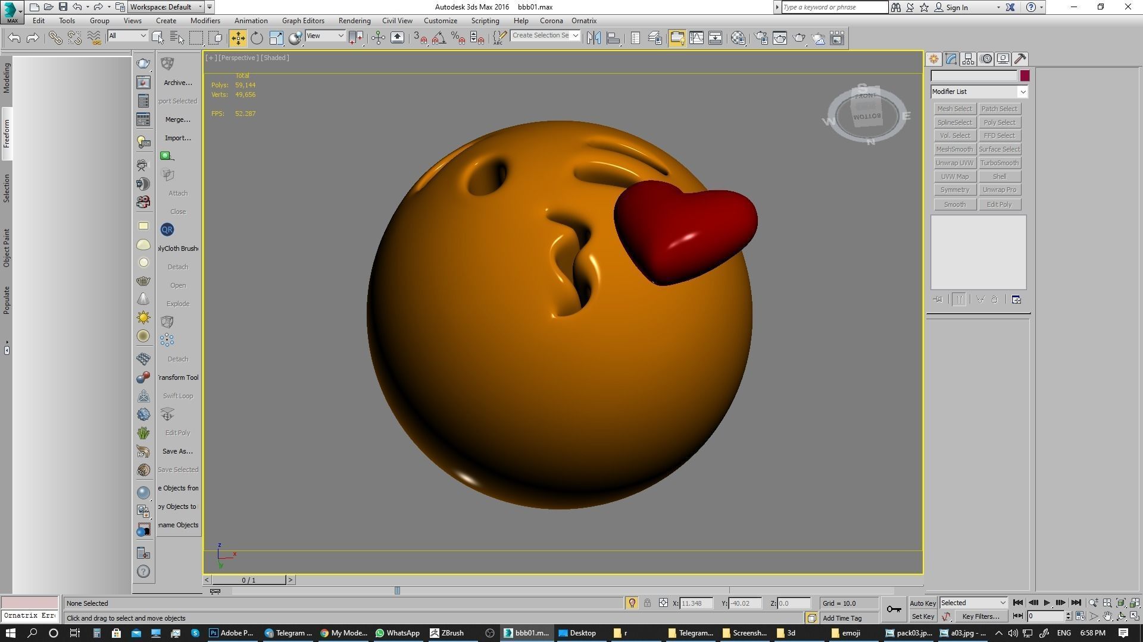
Task: Open the Material Editor sphere icon
Action: (738, 38)
